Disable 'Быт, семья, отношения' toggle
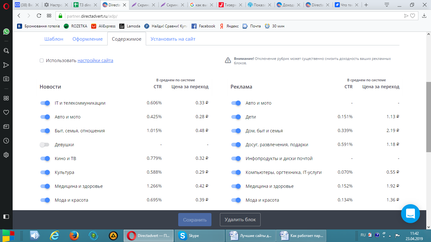The width and height of the screenshot is (431, 242). pyautogui.click(x=45, y=131)
